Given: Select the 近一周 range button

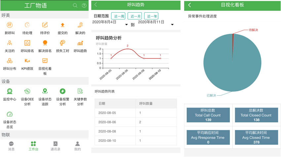Looking at the screenshot, I should (x=118, y=16).
